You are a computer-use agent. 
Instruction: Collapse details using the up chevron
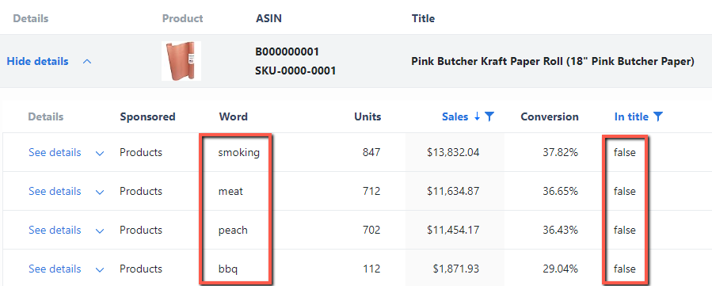tap(87, 61)
